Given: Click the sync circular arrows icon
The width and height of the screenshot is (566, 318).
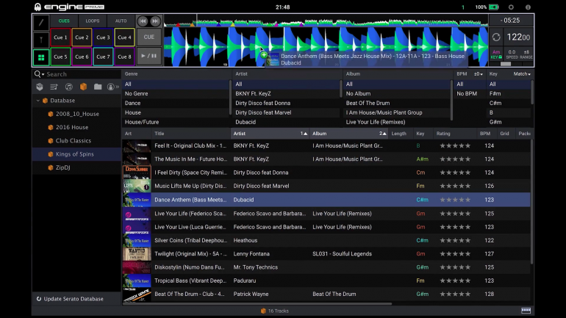Looking at the screenshot, I should 497,37.
